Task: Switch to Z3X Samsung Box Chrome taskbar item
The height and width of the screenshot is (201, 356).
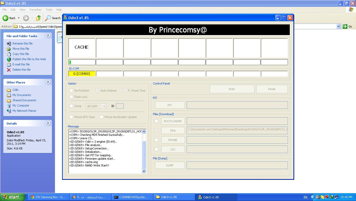Action: [x=48, y=197]
